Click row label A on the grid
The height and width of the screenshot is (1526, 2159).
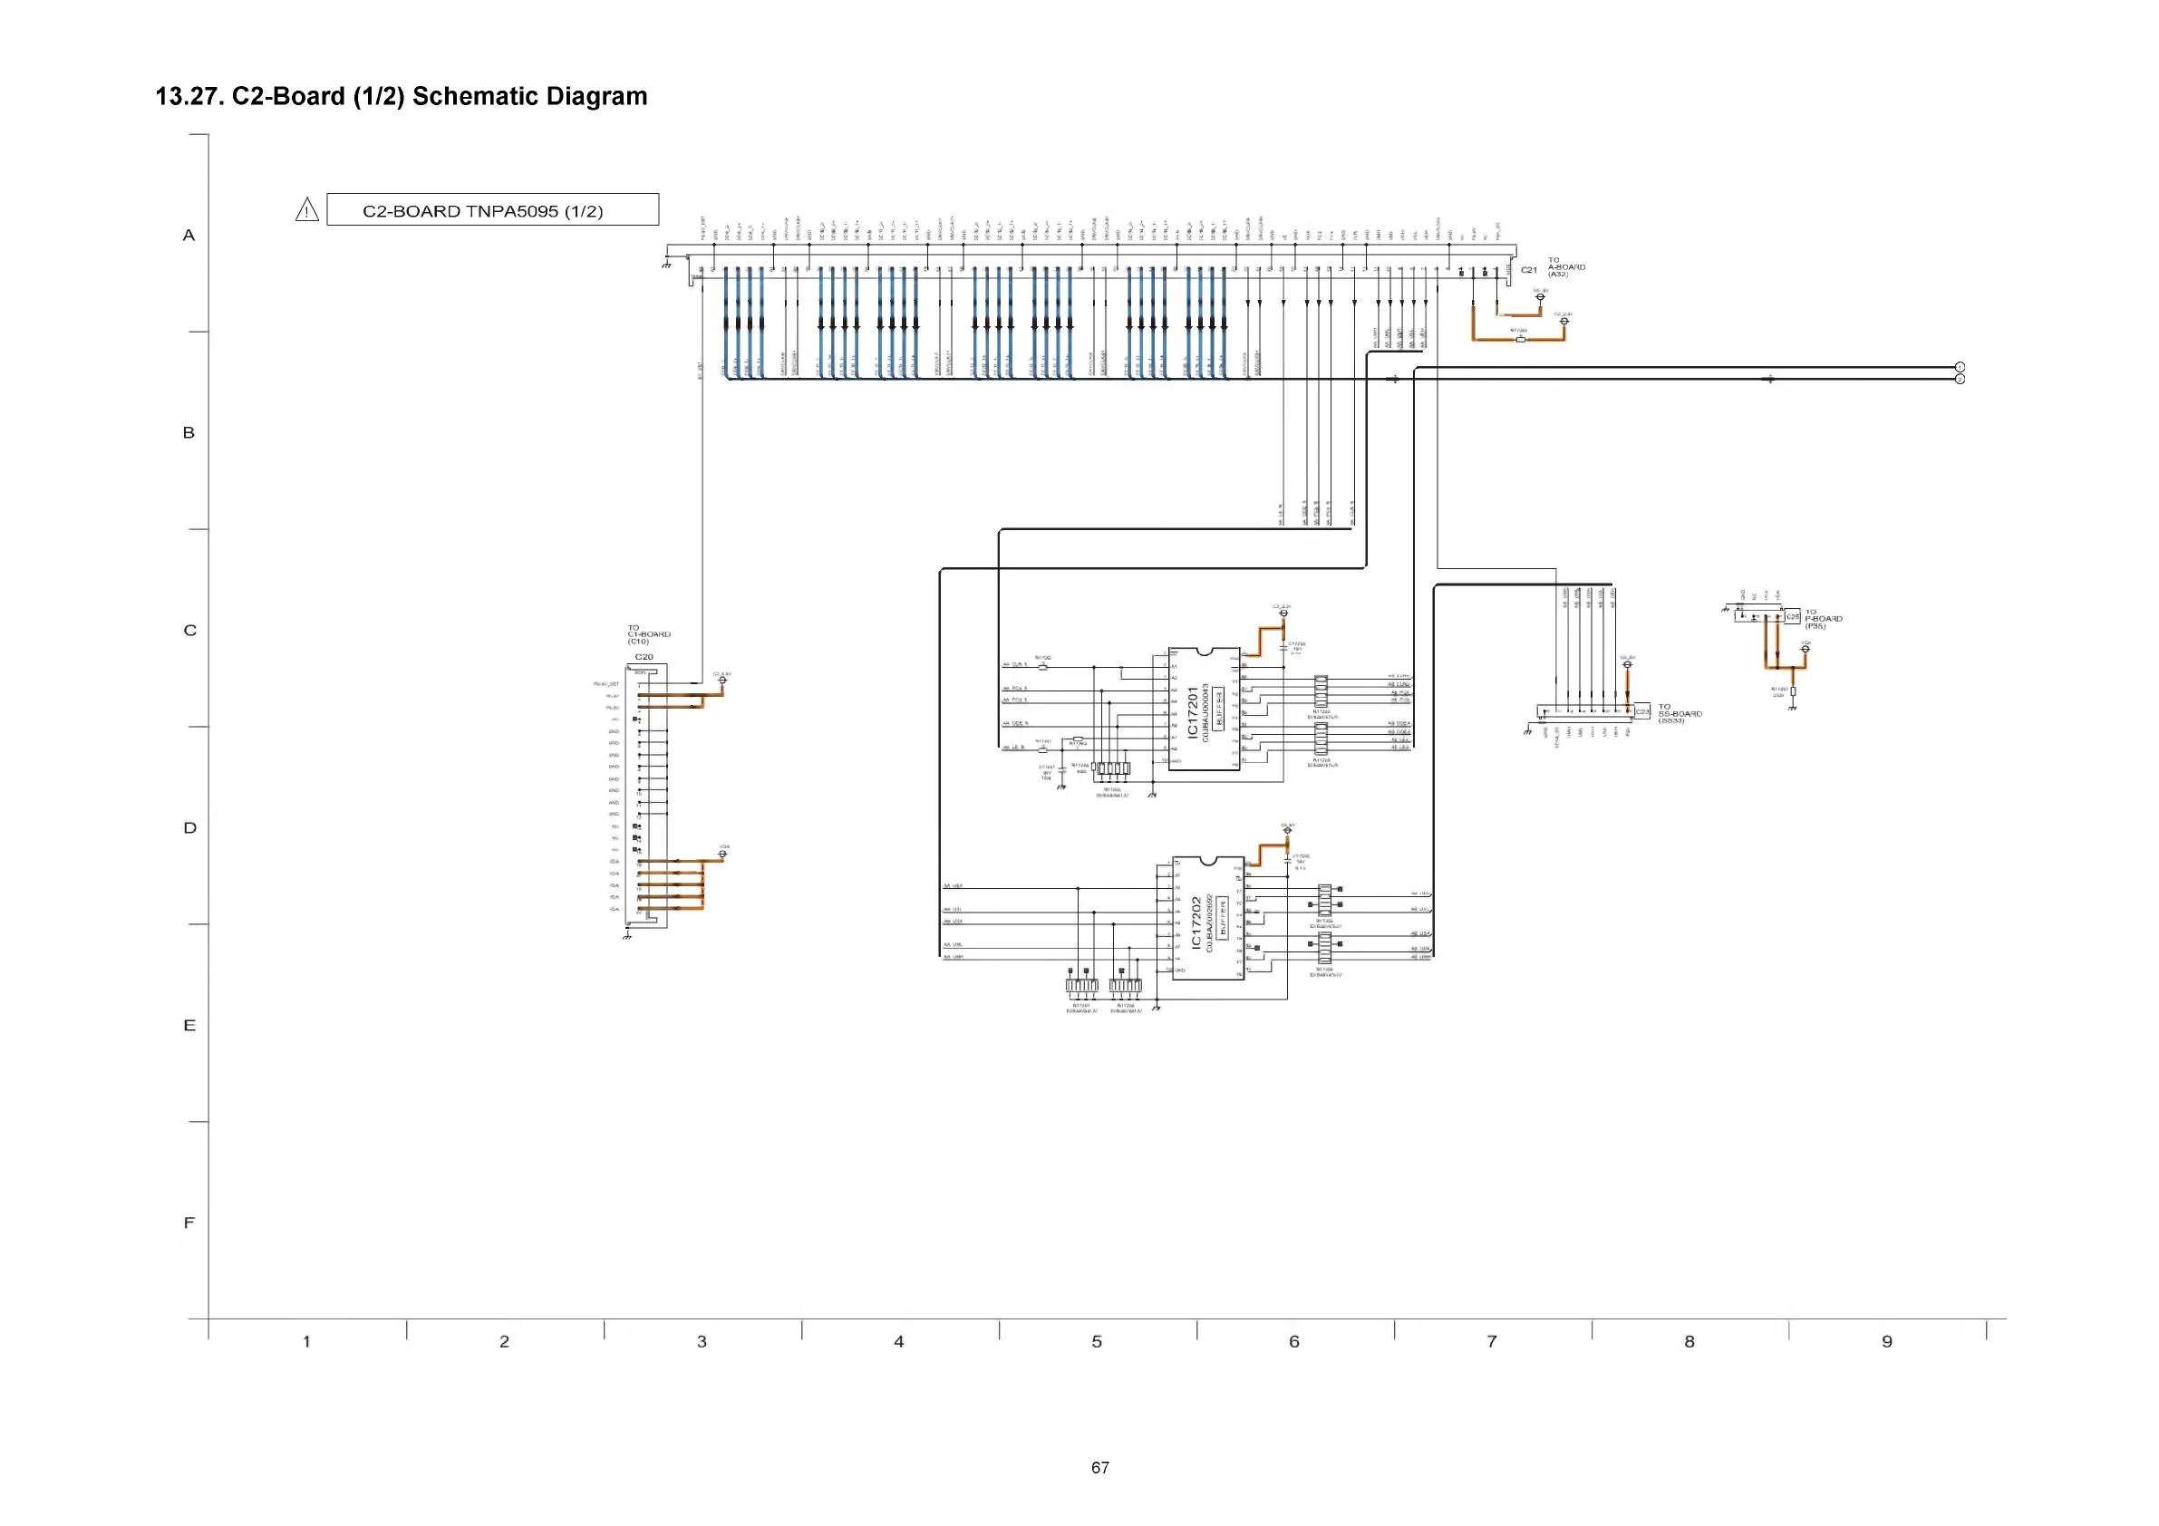tap(189, 235)
